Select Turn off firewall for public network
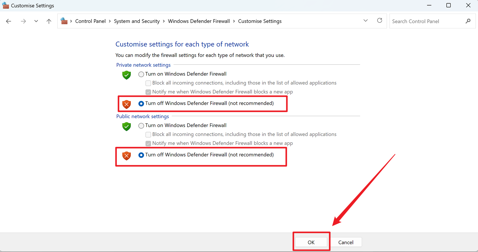 141,155
